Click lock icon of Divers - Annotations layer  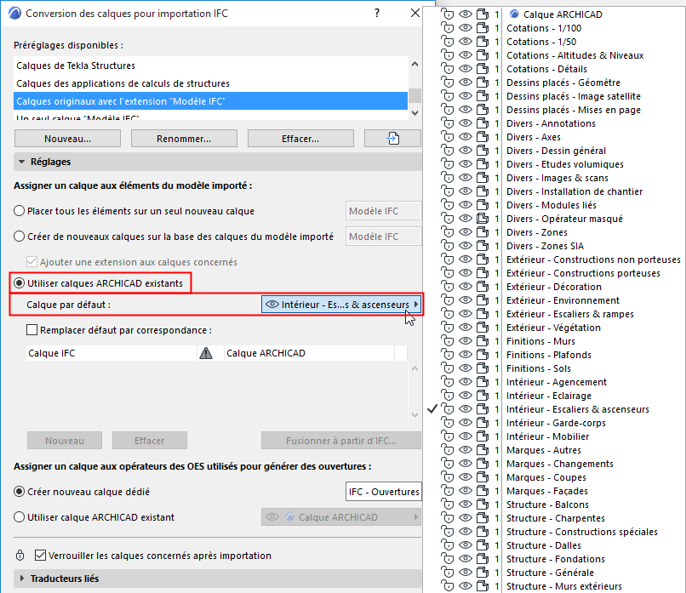pos(447,123)
